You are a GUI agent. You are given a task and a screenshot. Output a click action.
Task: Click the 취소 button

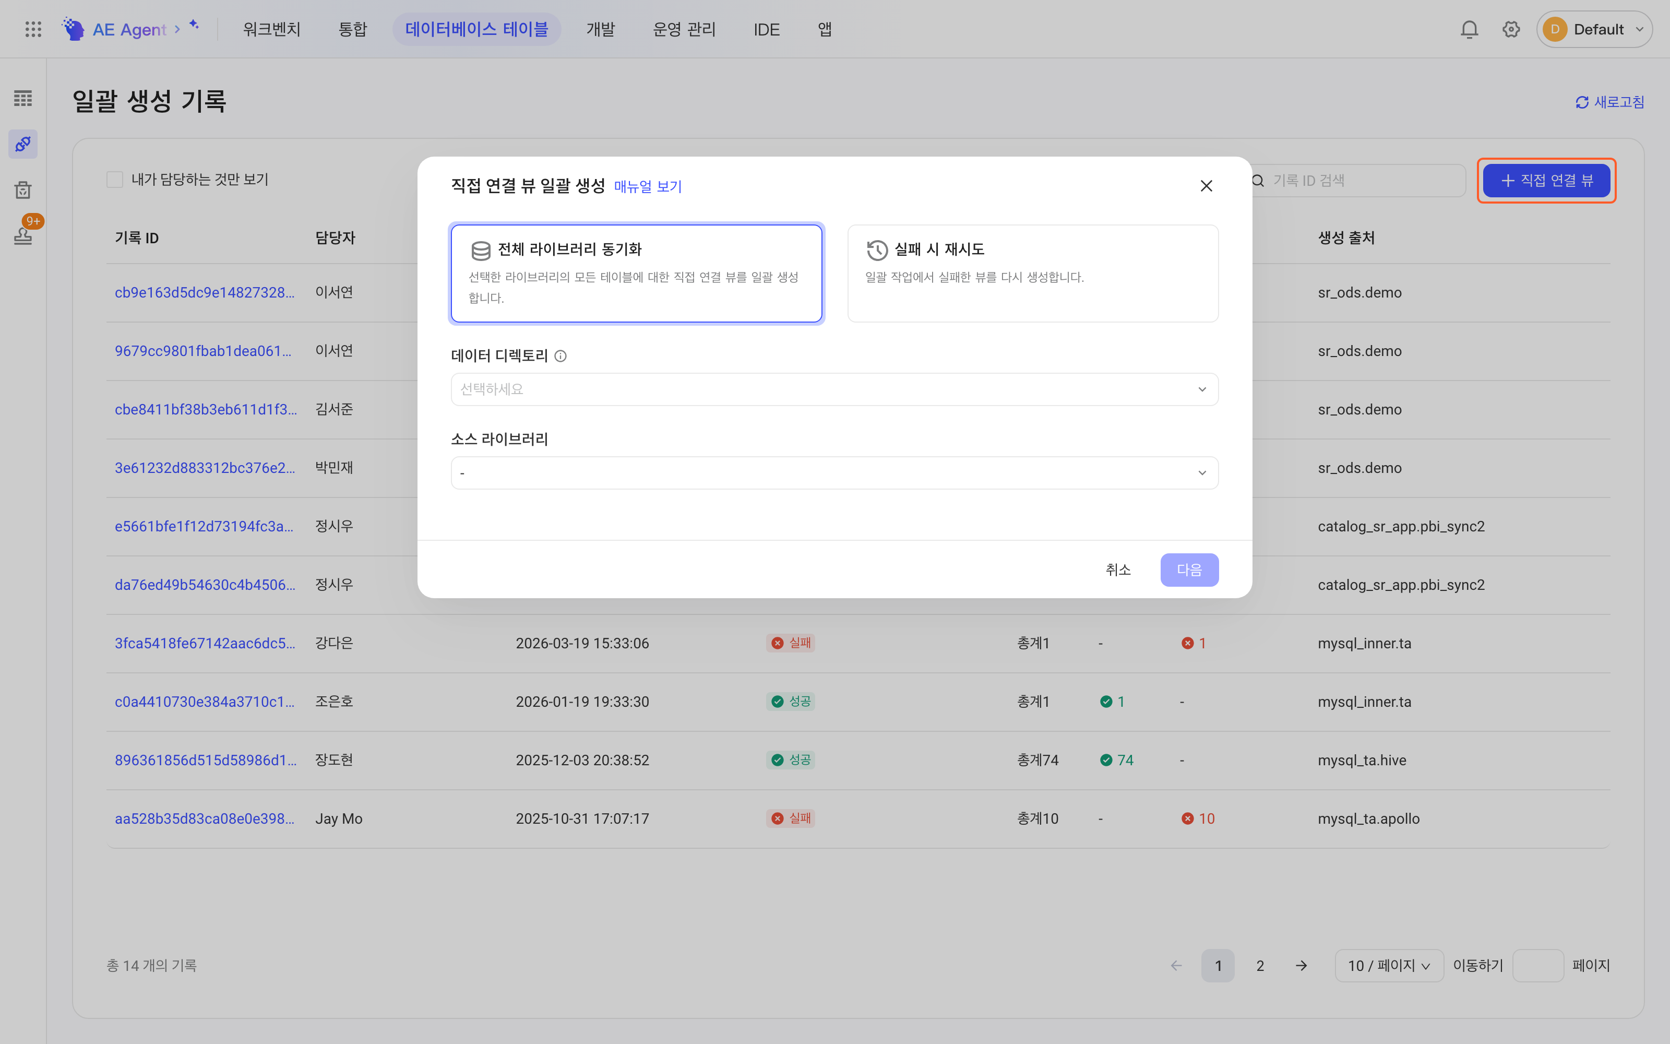pos(1118,570)
